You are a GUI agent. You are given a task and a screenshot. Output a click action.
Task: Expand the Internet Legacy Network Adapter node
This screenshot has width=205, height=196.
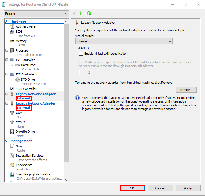click(x=7, y=94)
